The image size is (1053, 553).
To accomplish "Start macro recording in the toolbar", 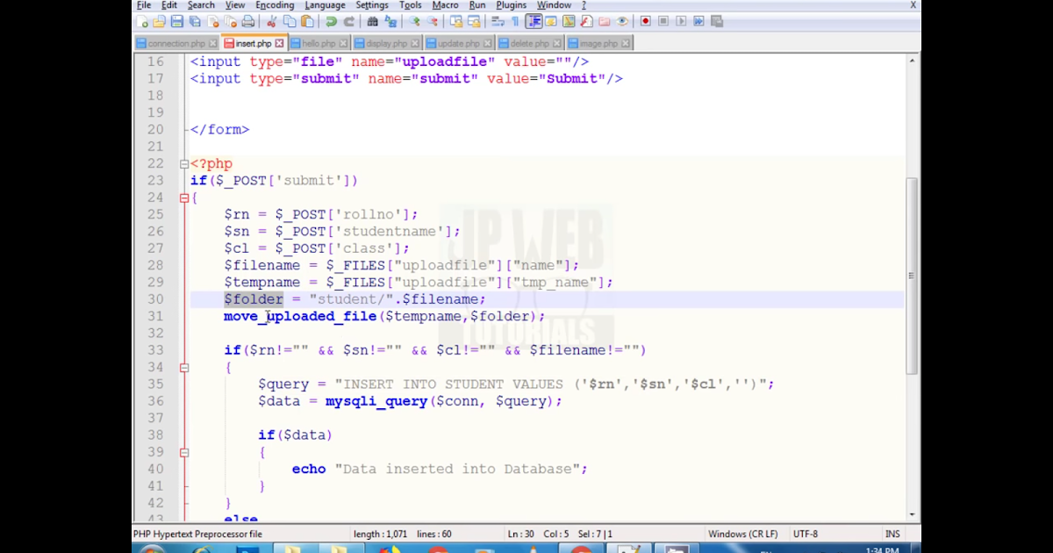I will (645, 21).
